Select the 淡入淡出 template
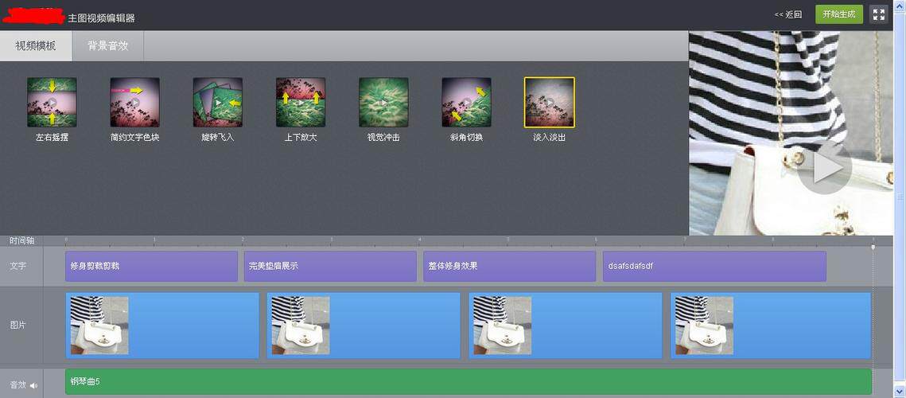 [x=550, y=103]
